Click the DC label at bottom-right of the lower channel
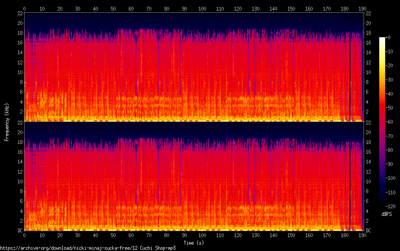 pos(368,231)
